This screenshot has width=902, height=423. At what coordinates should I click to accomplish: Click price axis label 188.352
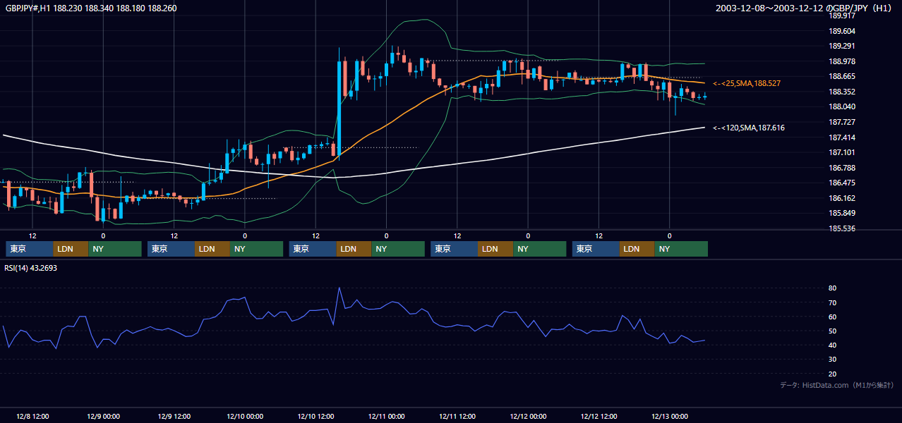843,92
